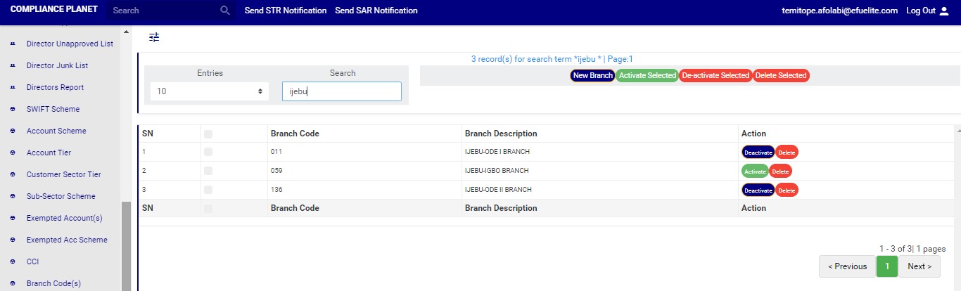961x291 pixels.
Task: Activate the IJEBU-IGBO BRANCH row
Action: point(754,171)
